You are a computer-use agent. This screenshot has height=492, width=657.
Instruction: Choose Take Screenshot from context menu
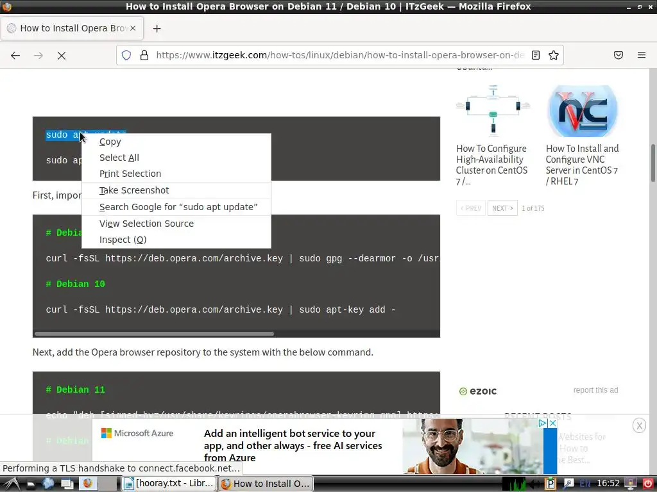[x=176, y=190]
